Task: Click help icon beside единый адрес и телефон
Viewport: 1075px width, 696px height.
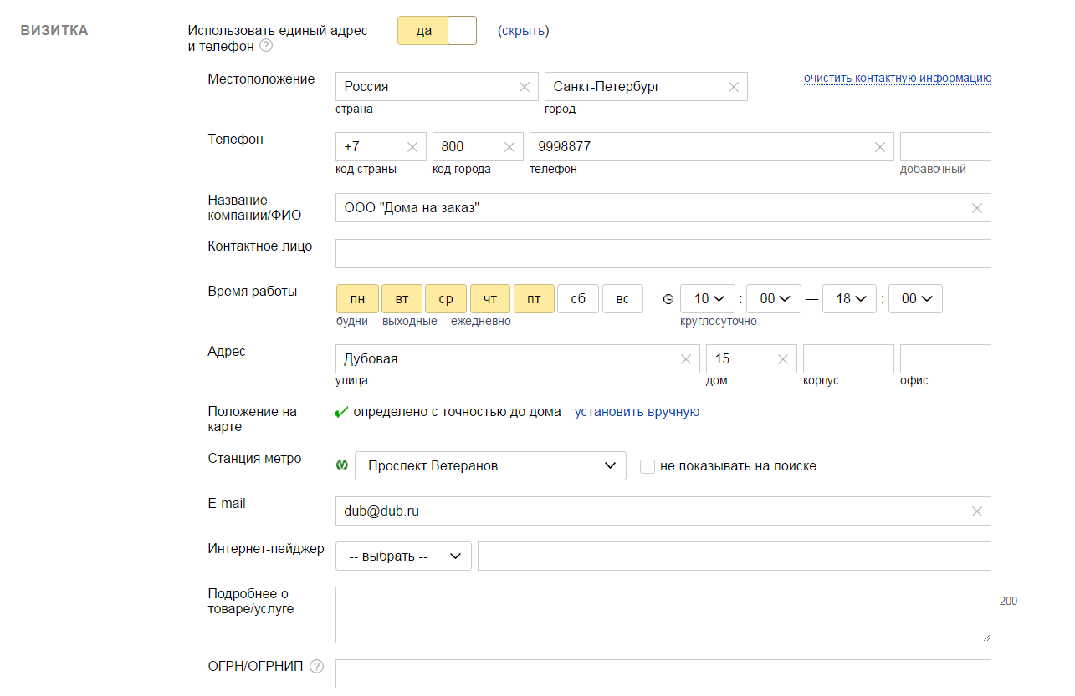Action: [266, 46]
